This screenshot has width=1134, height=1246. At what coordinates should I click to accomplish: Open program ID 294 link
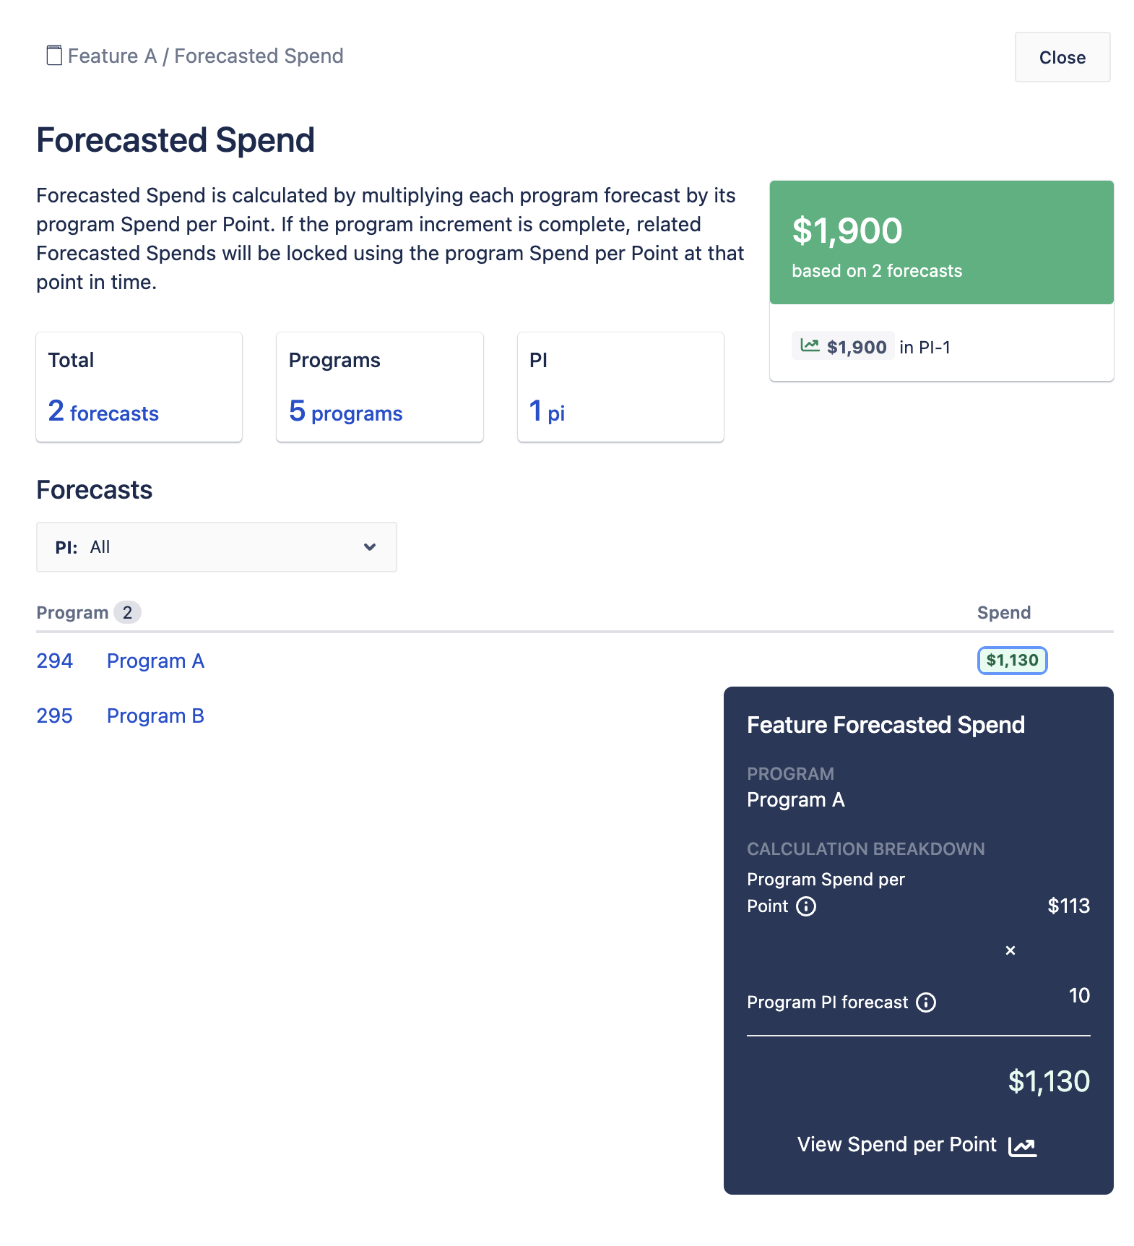pyautogui.click(x=54, y=661)
